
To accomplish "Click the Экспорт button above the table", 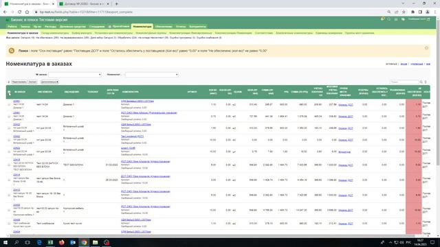I will click(x=32, y=82).
